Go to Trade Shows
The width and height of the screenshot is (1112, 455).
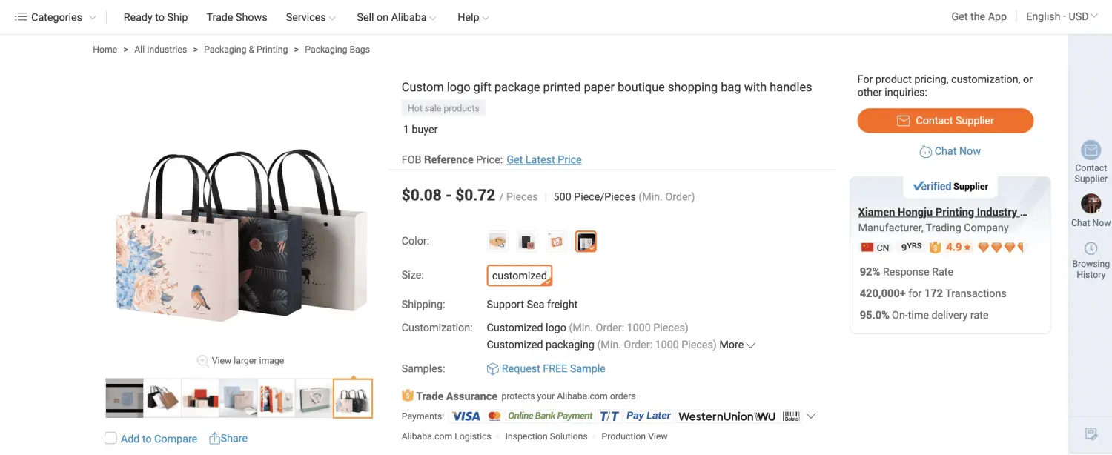tap(236, 17)
